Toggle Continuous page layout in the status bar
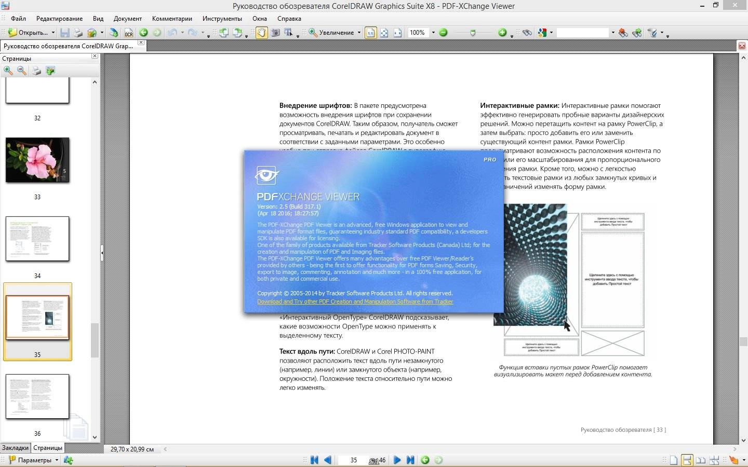Screen dimensions: 748x467 click(x=687, y=460)
